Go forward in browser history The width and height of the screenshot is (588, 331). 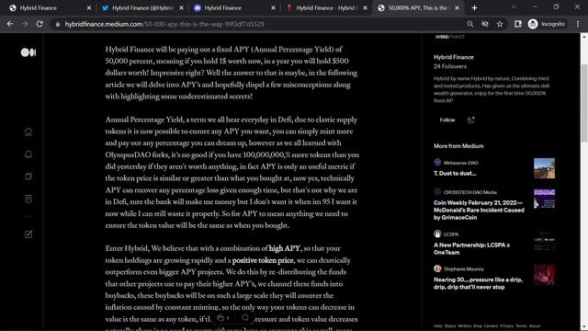pyautogui.click(x=25, y=24)
